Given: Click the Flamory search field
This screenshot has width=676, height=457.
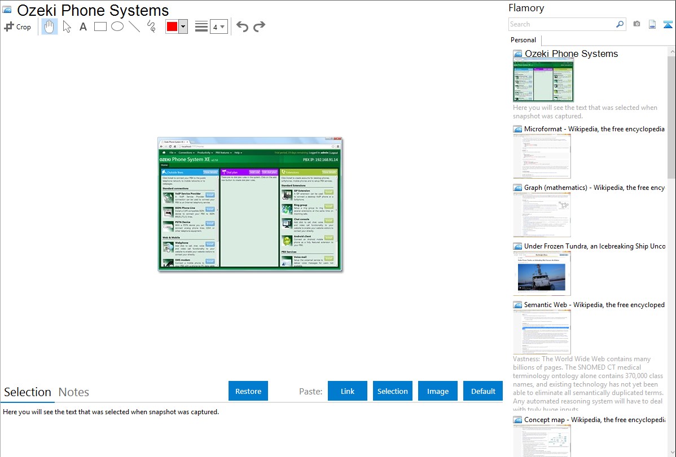Looking at the screenshot, I should (561, 24).
